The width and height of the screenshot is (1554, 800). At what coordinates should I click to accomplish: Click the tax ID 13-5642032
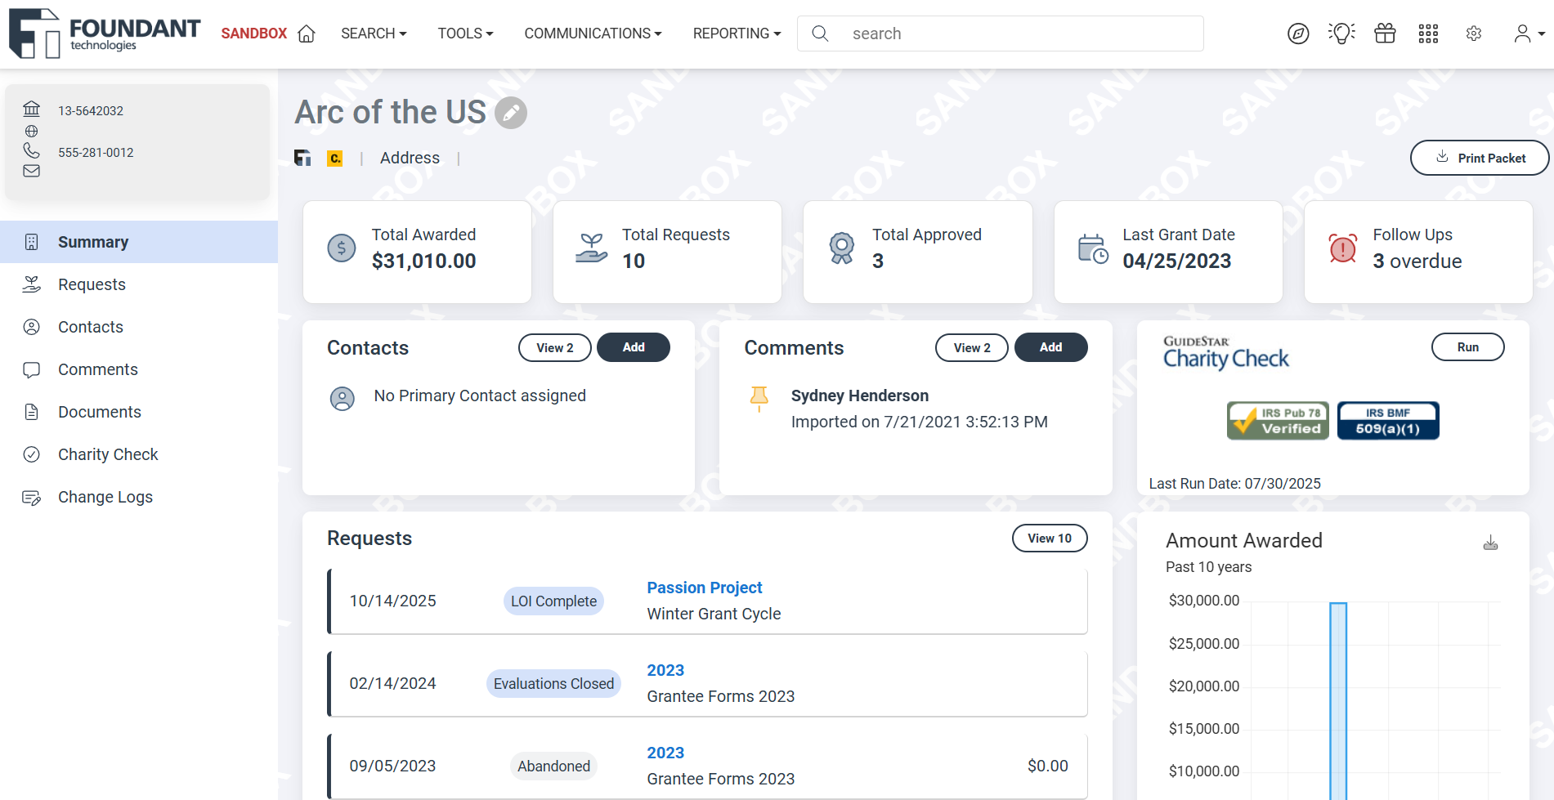91,110
